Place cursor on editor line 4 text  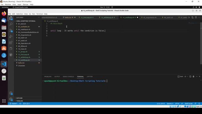[x=78, y=31]
